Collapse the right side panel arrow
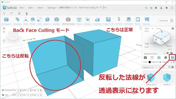Image resolution: width=176 pixels, height=99 pixels. pyautogui.click(x=141, y=28)
